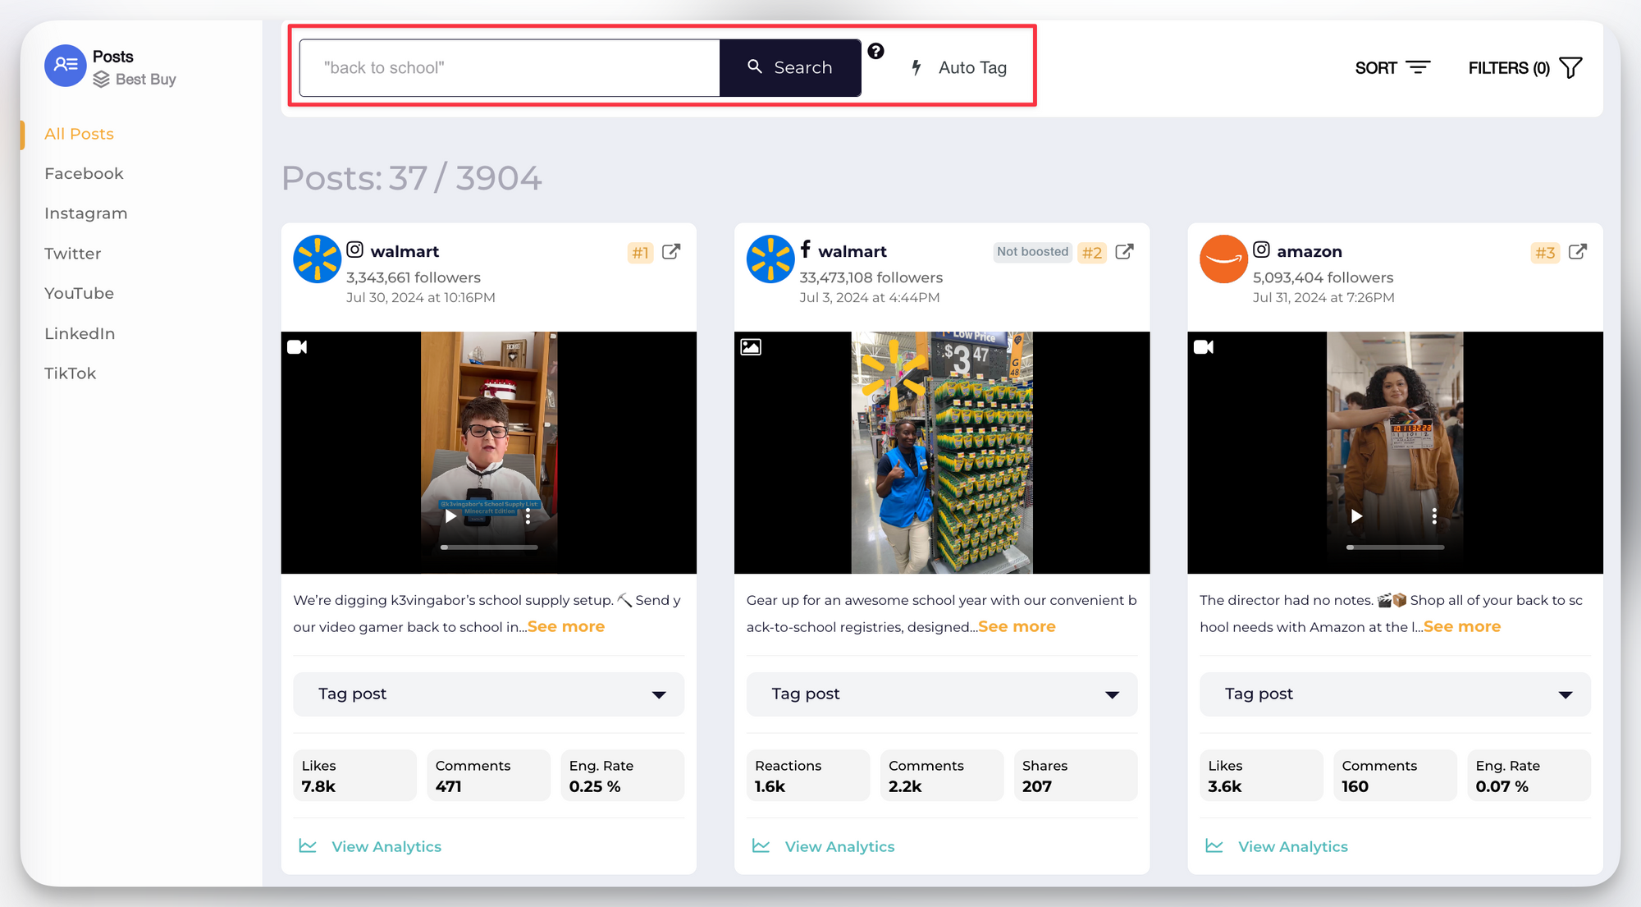Select Twitter in sidebar
The height and width of the screenshot is (907, 1641).
point(73,254)
